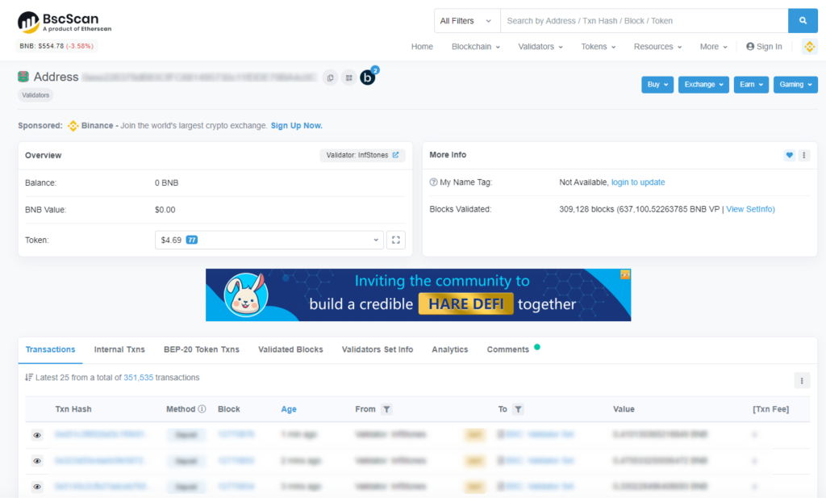Switch to the Validated Blocks tab
This screenshot has height=498, width=826.
coord(290,349)
